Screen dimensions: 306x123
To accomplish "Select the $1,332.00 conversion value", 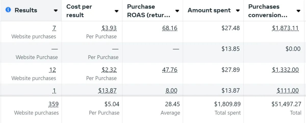I will 285,70.
